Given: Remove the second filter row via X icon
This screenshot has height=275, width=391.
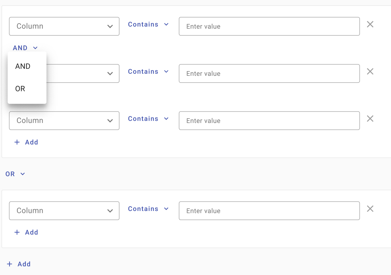Looking at the screenshot, I should click(370, 71).
